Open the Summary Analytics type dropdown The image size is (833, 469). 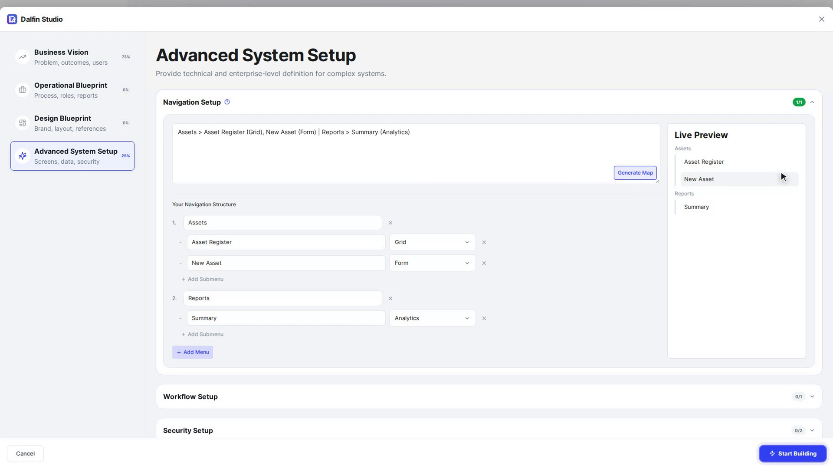(x=432, y=318)
